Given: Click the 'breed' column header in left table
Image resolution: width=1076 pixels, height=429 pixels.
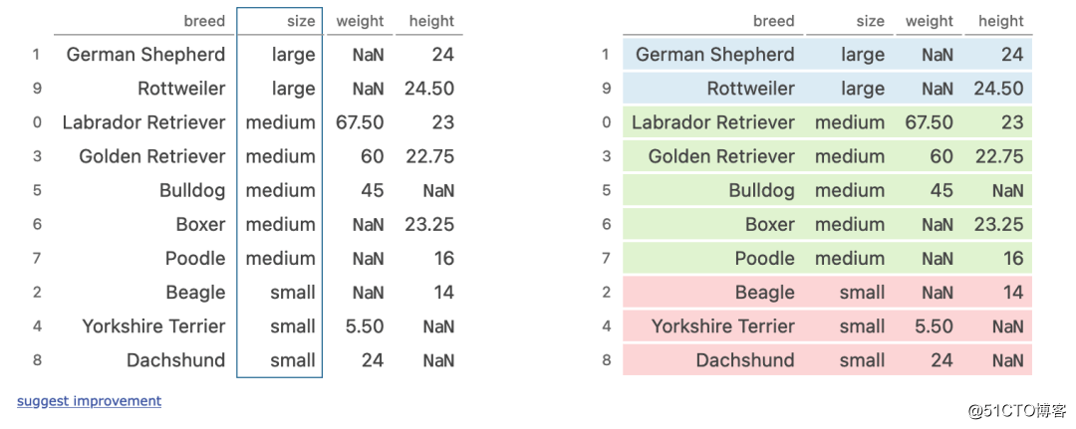Looking at the screenshot, I should [204, 21].
